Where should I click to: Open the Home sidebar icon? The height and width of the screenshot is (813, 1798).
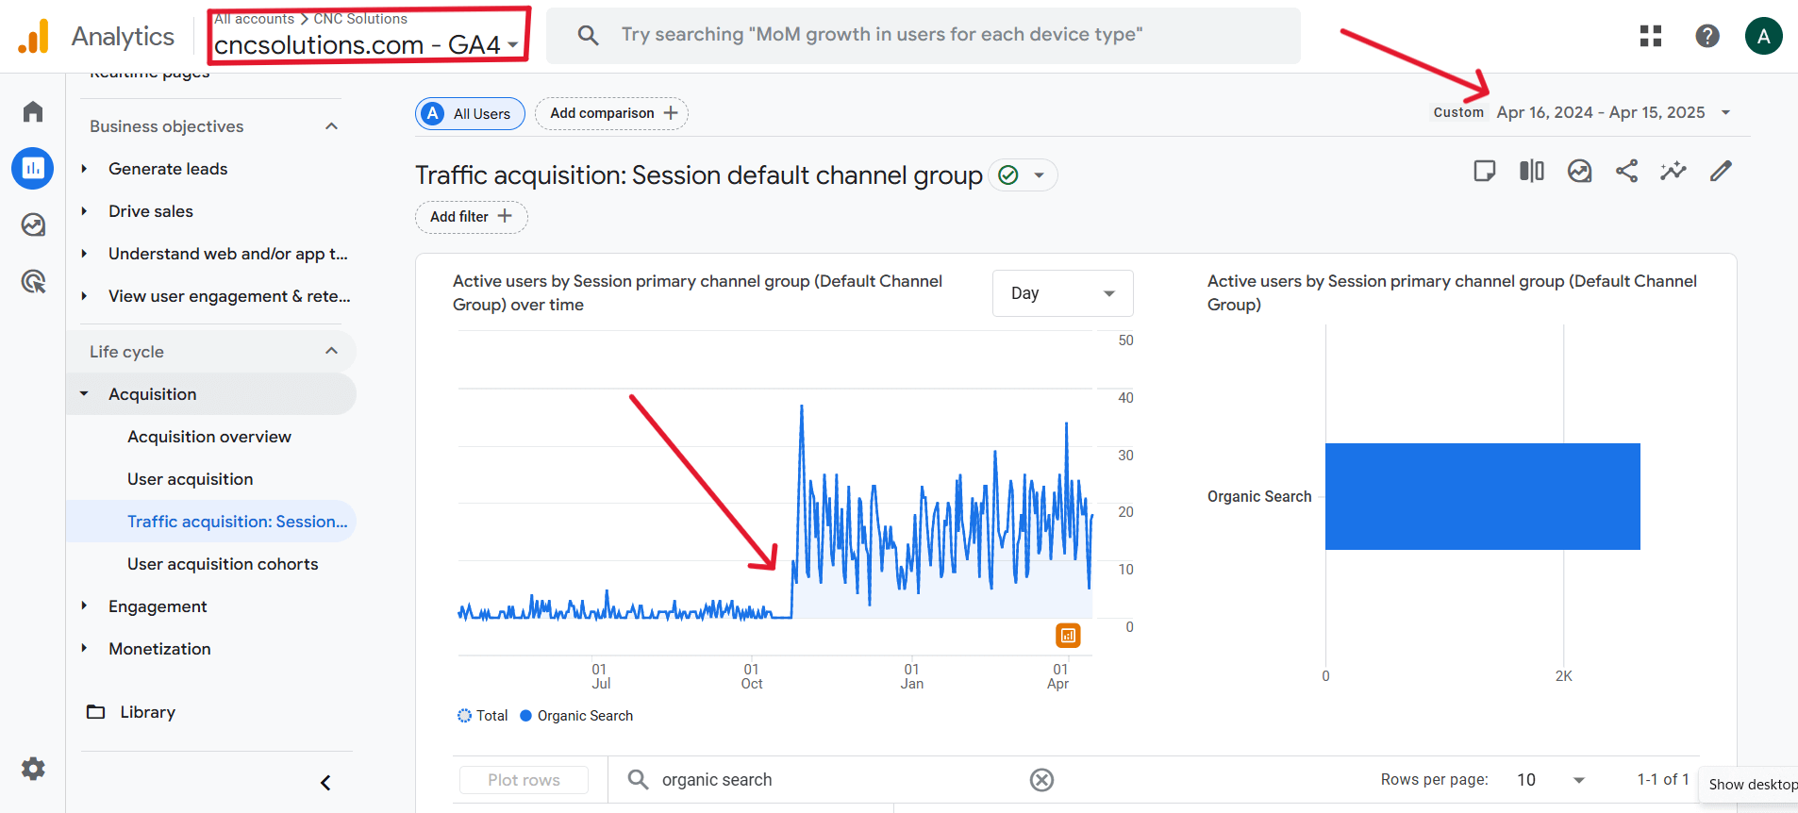(x=33, y=111)
